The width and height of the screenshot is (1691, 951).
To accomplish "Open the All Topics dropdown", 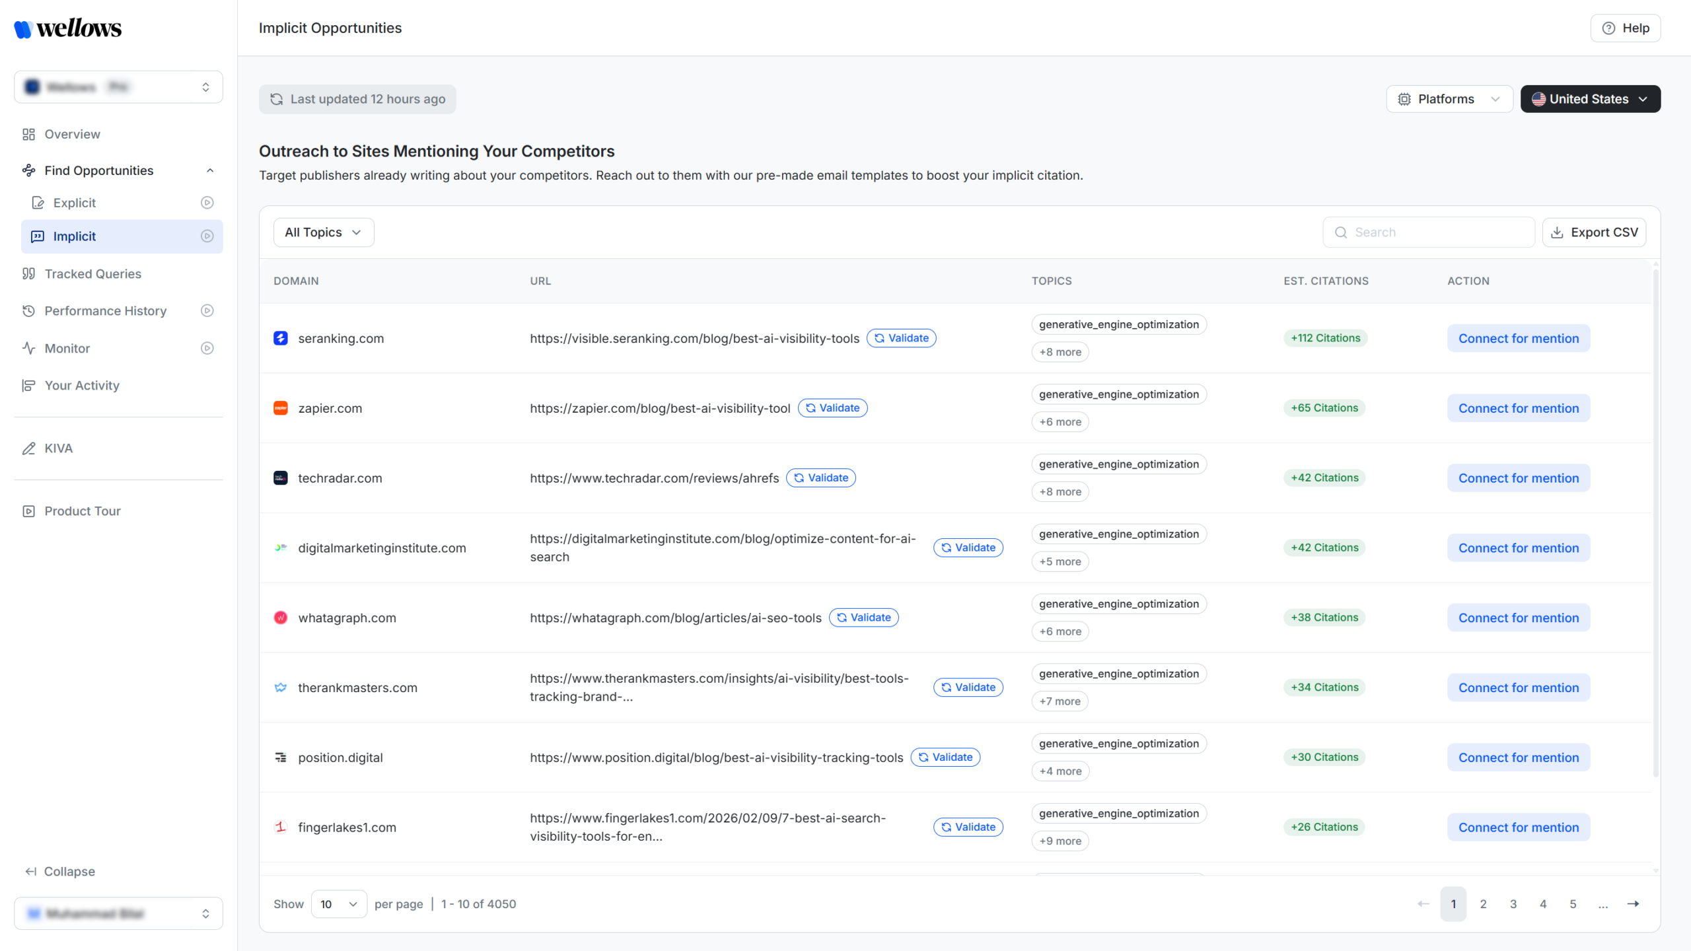I will click(x=323, y=232).
